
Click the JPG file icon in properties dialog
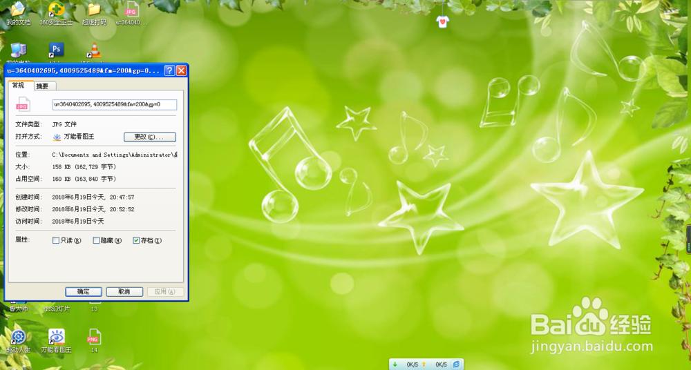point(23,104)
